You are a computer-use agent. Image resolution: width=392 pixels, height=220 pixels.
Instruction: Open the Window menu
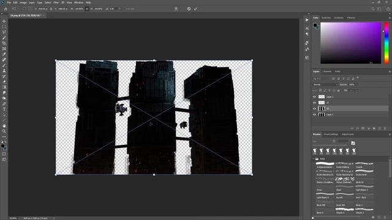[78, 2]
